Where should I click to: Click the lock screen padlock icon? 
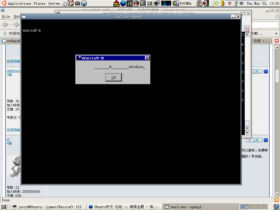pos(199,3)
